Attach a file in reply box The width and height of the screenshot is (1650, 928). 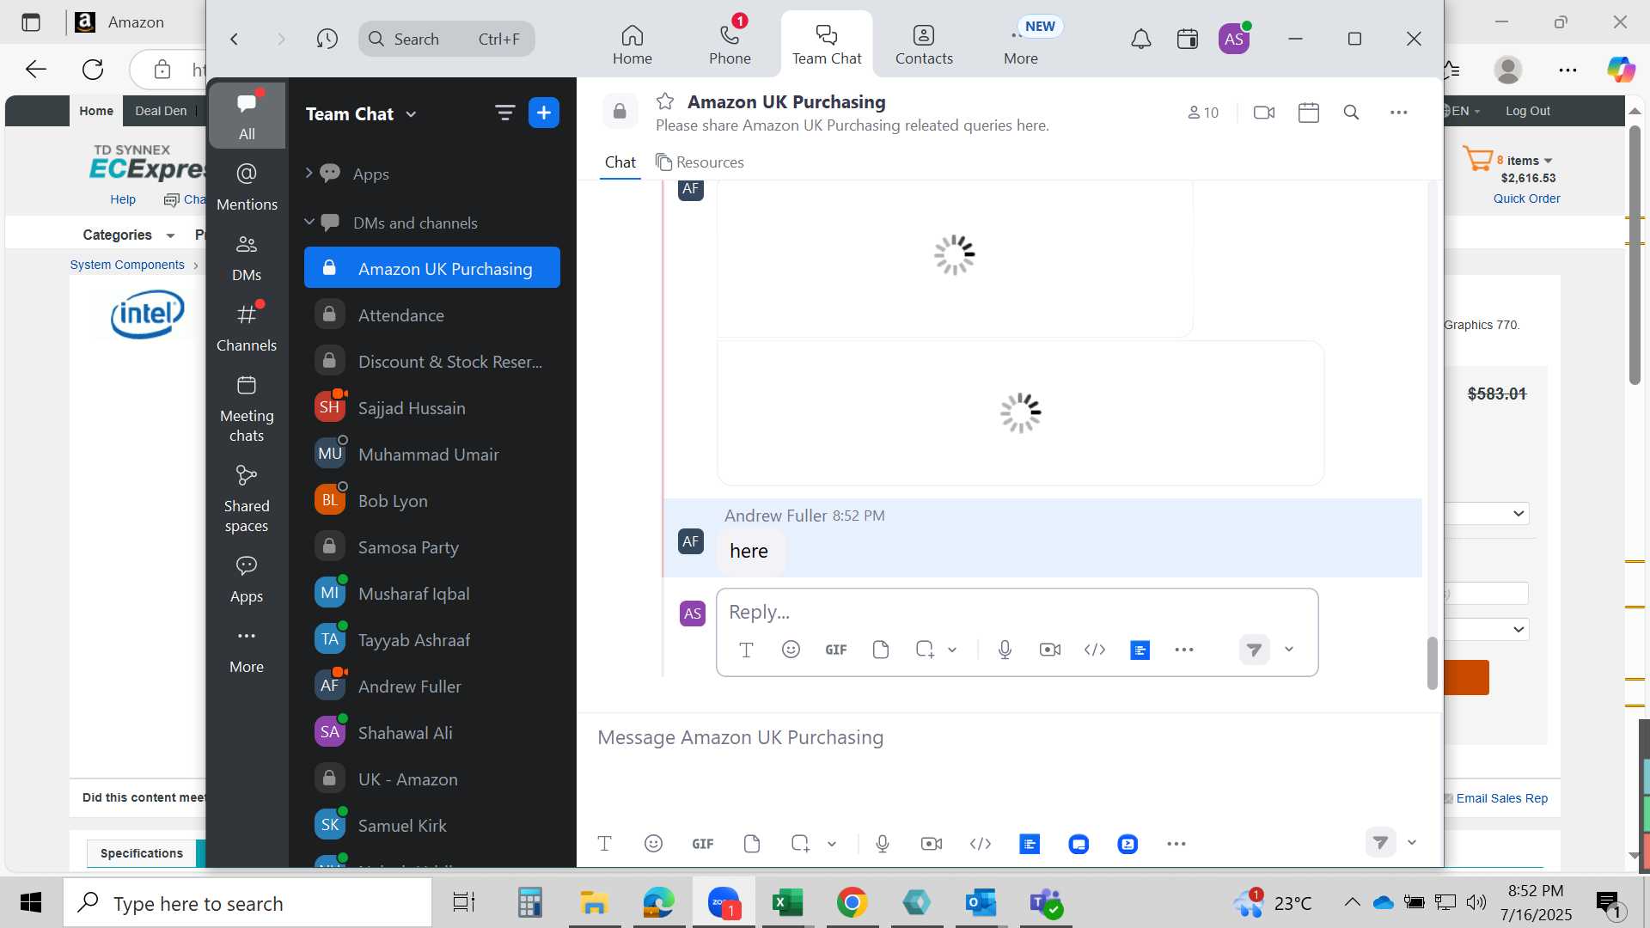pyautogui.click(x=880, y=650)
